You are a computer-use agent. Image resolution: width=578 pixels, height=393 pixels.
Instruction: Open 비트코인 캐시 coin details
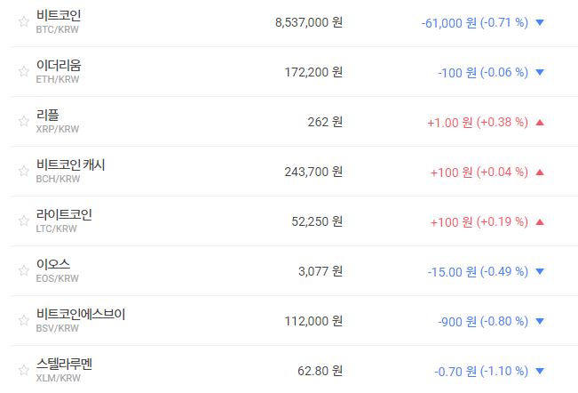click(70, 165)
